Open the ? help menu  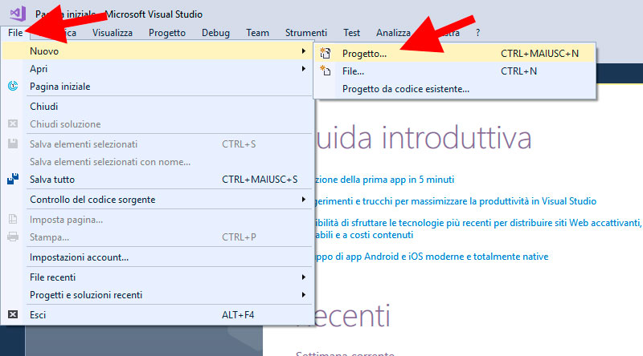[477, 33]
